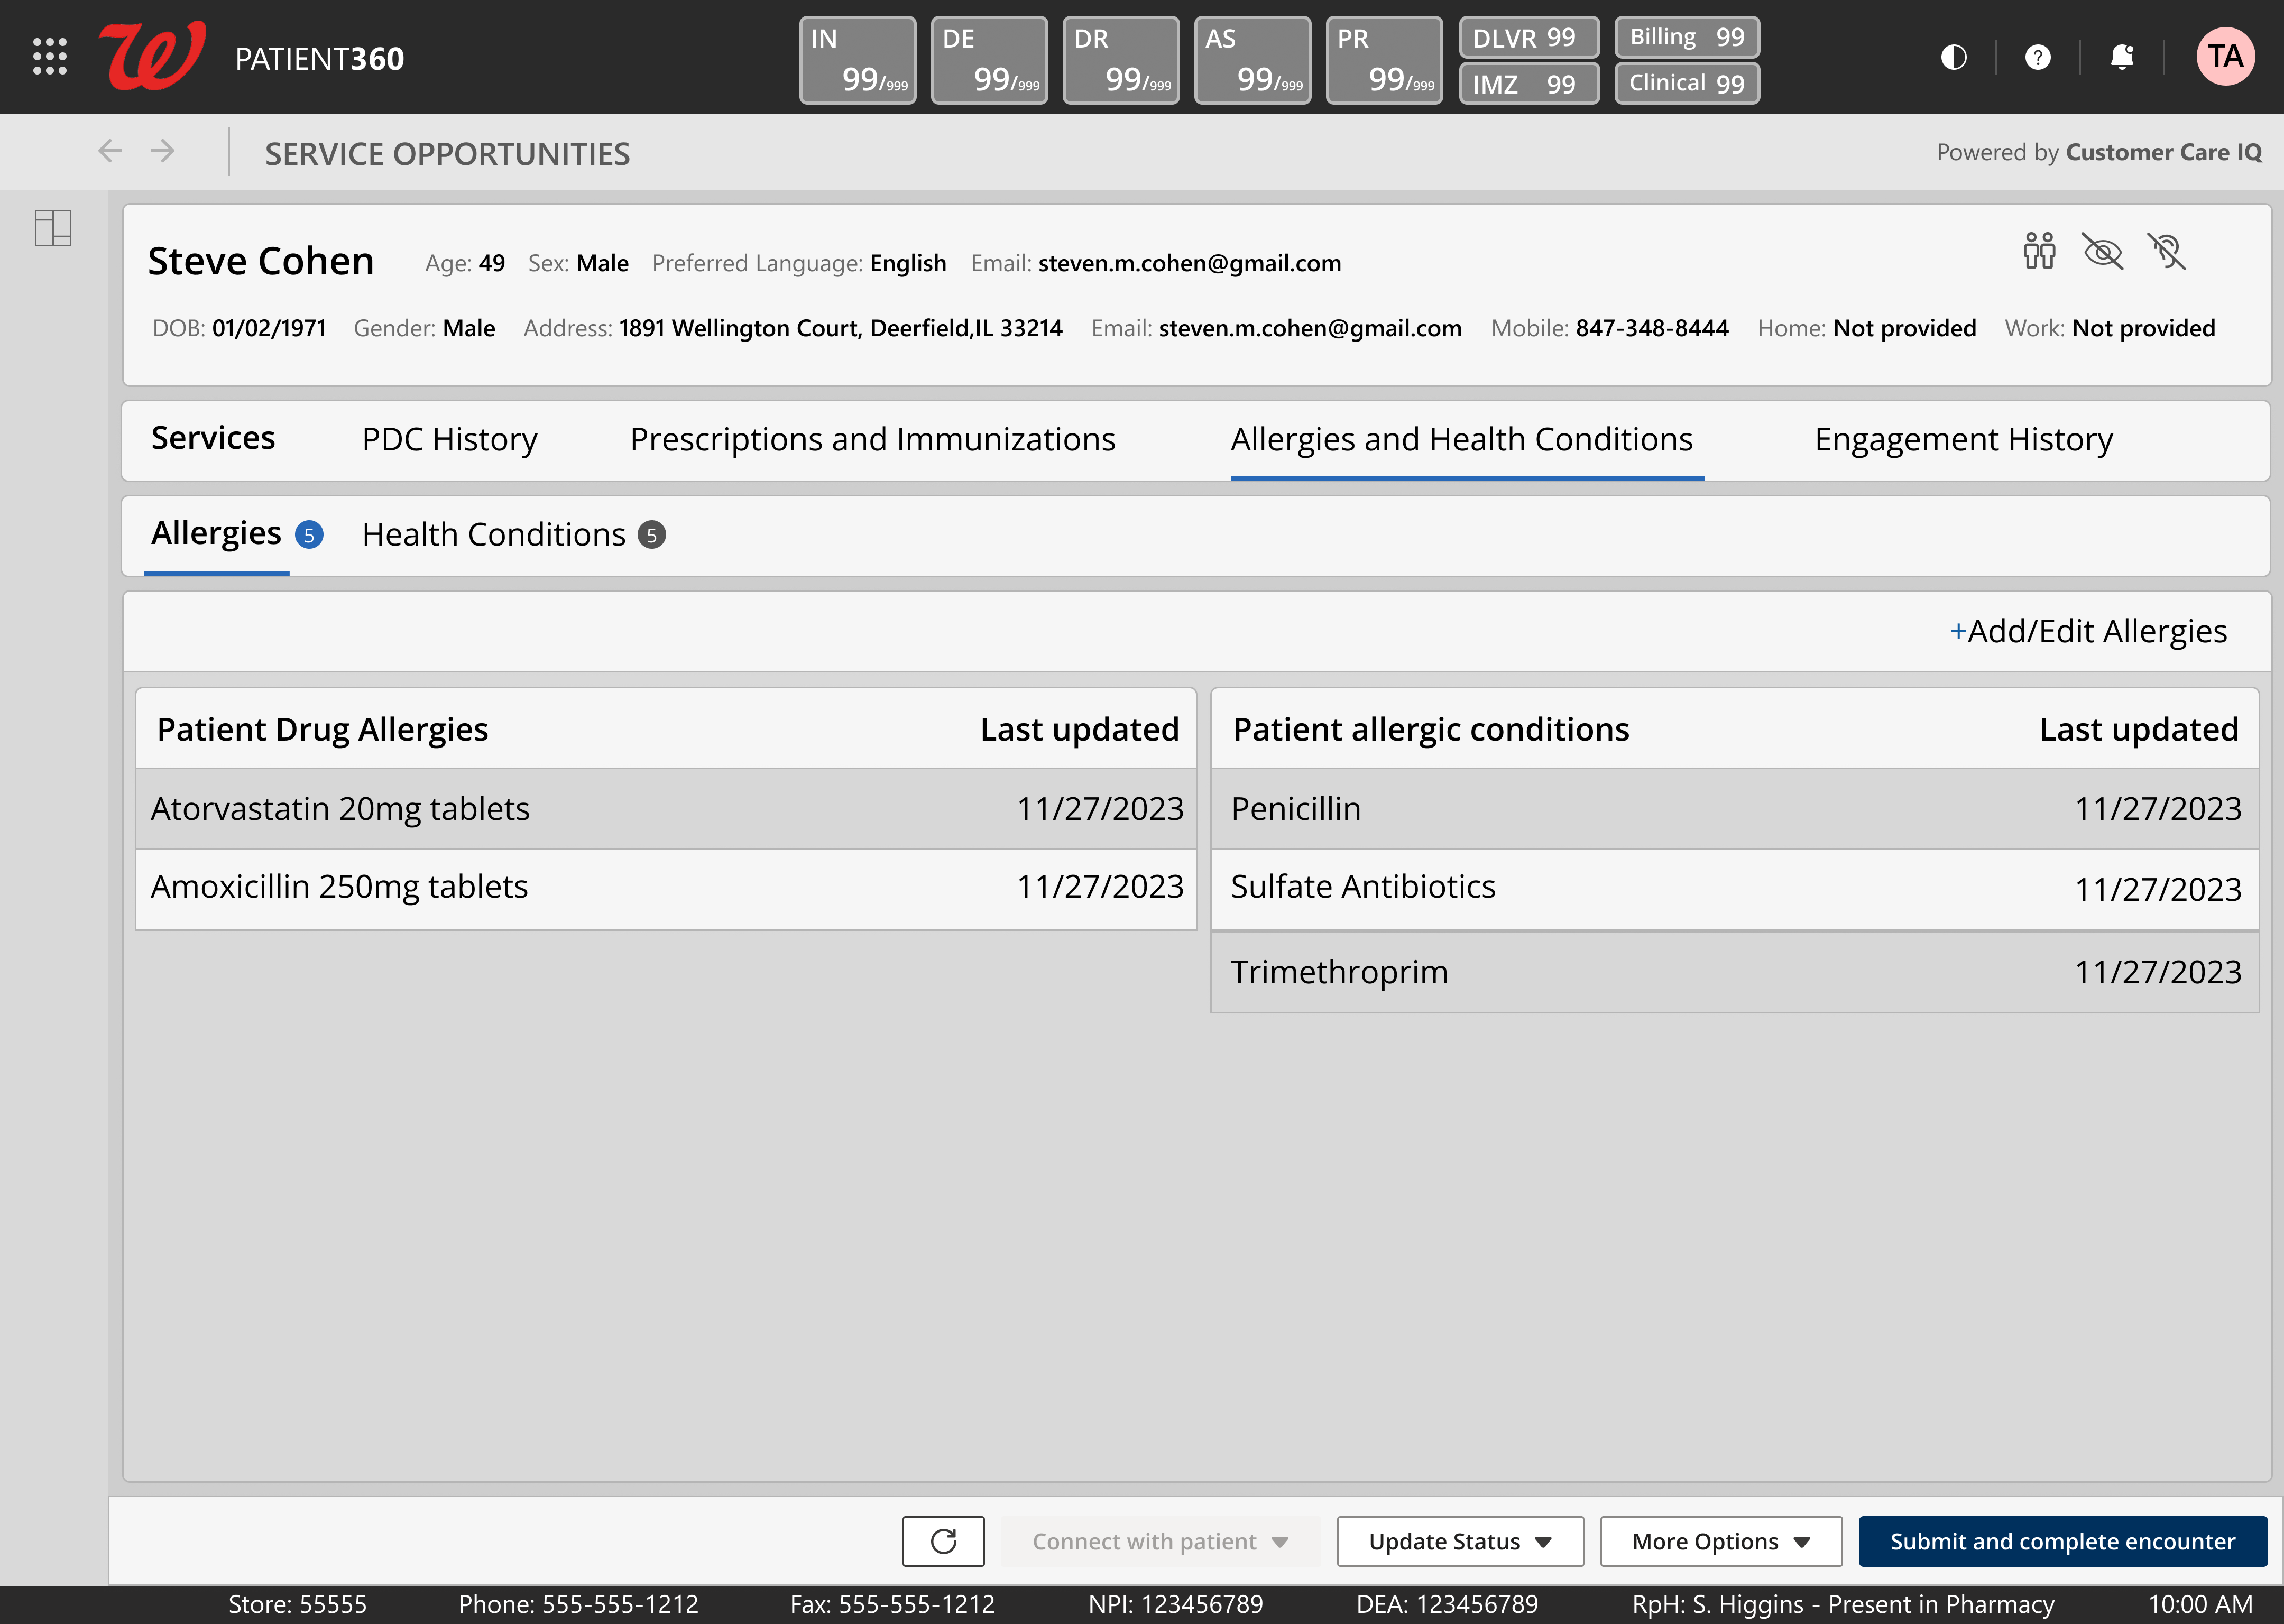The image size is (2284, 1624).
Task: Click the +Add/Edit Allergies link
Action: coord(2088,631)
